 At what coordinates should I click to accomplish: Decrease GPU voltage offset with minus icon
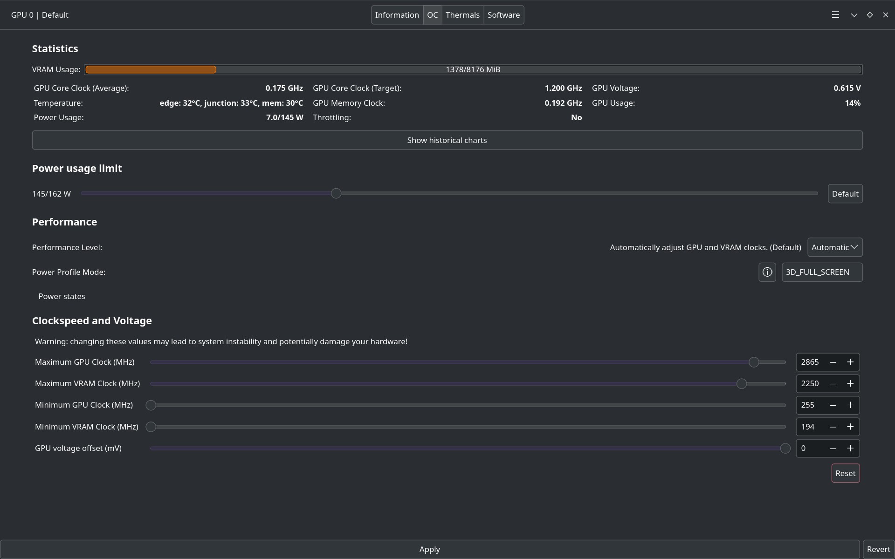point(833,449)
